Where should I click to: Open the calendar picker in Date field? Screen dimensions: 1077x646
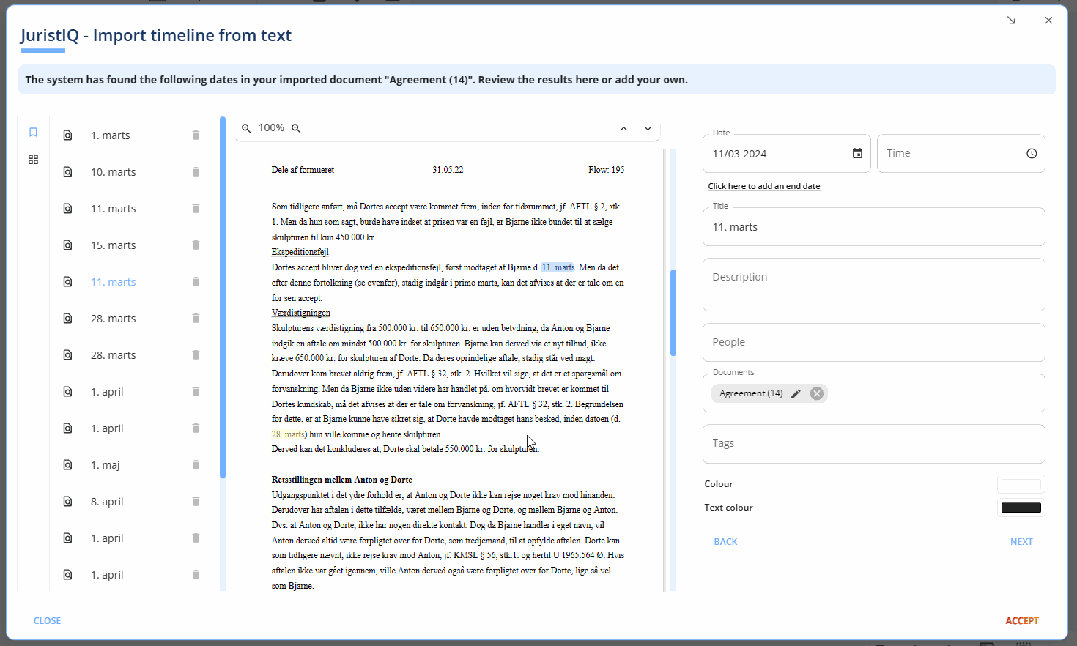[x=857, y=154]
